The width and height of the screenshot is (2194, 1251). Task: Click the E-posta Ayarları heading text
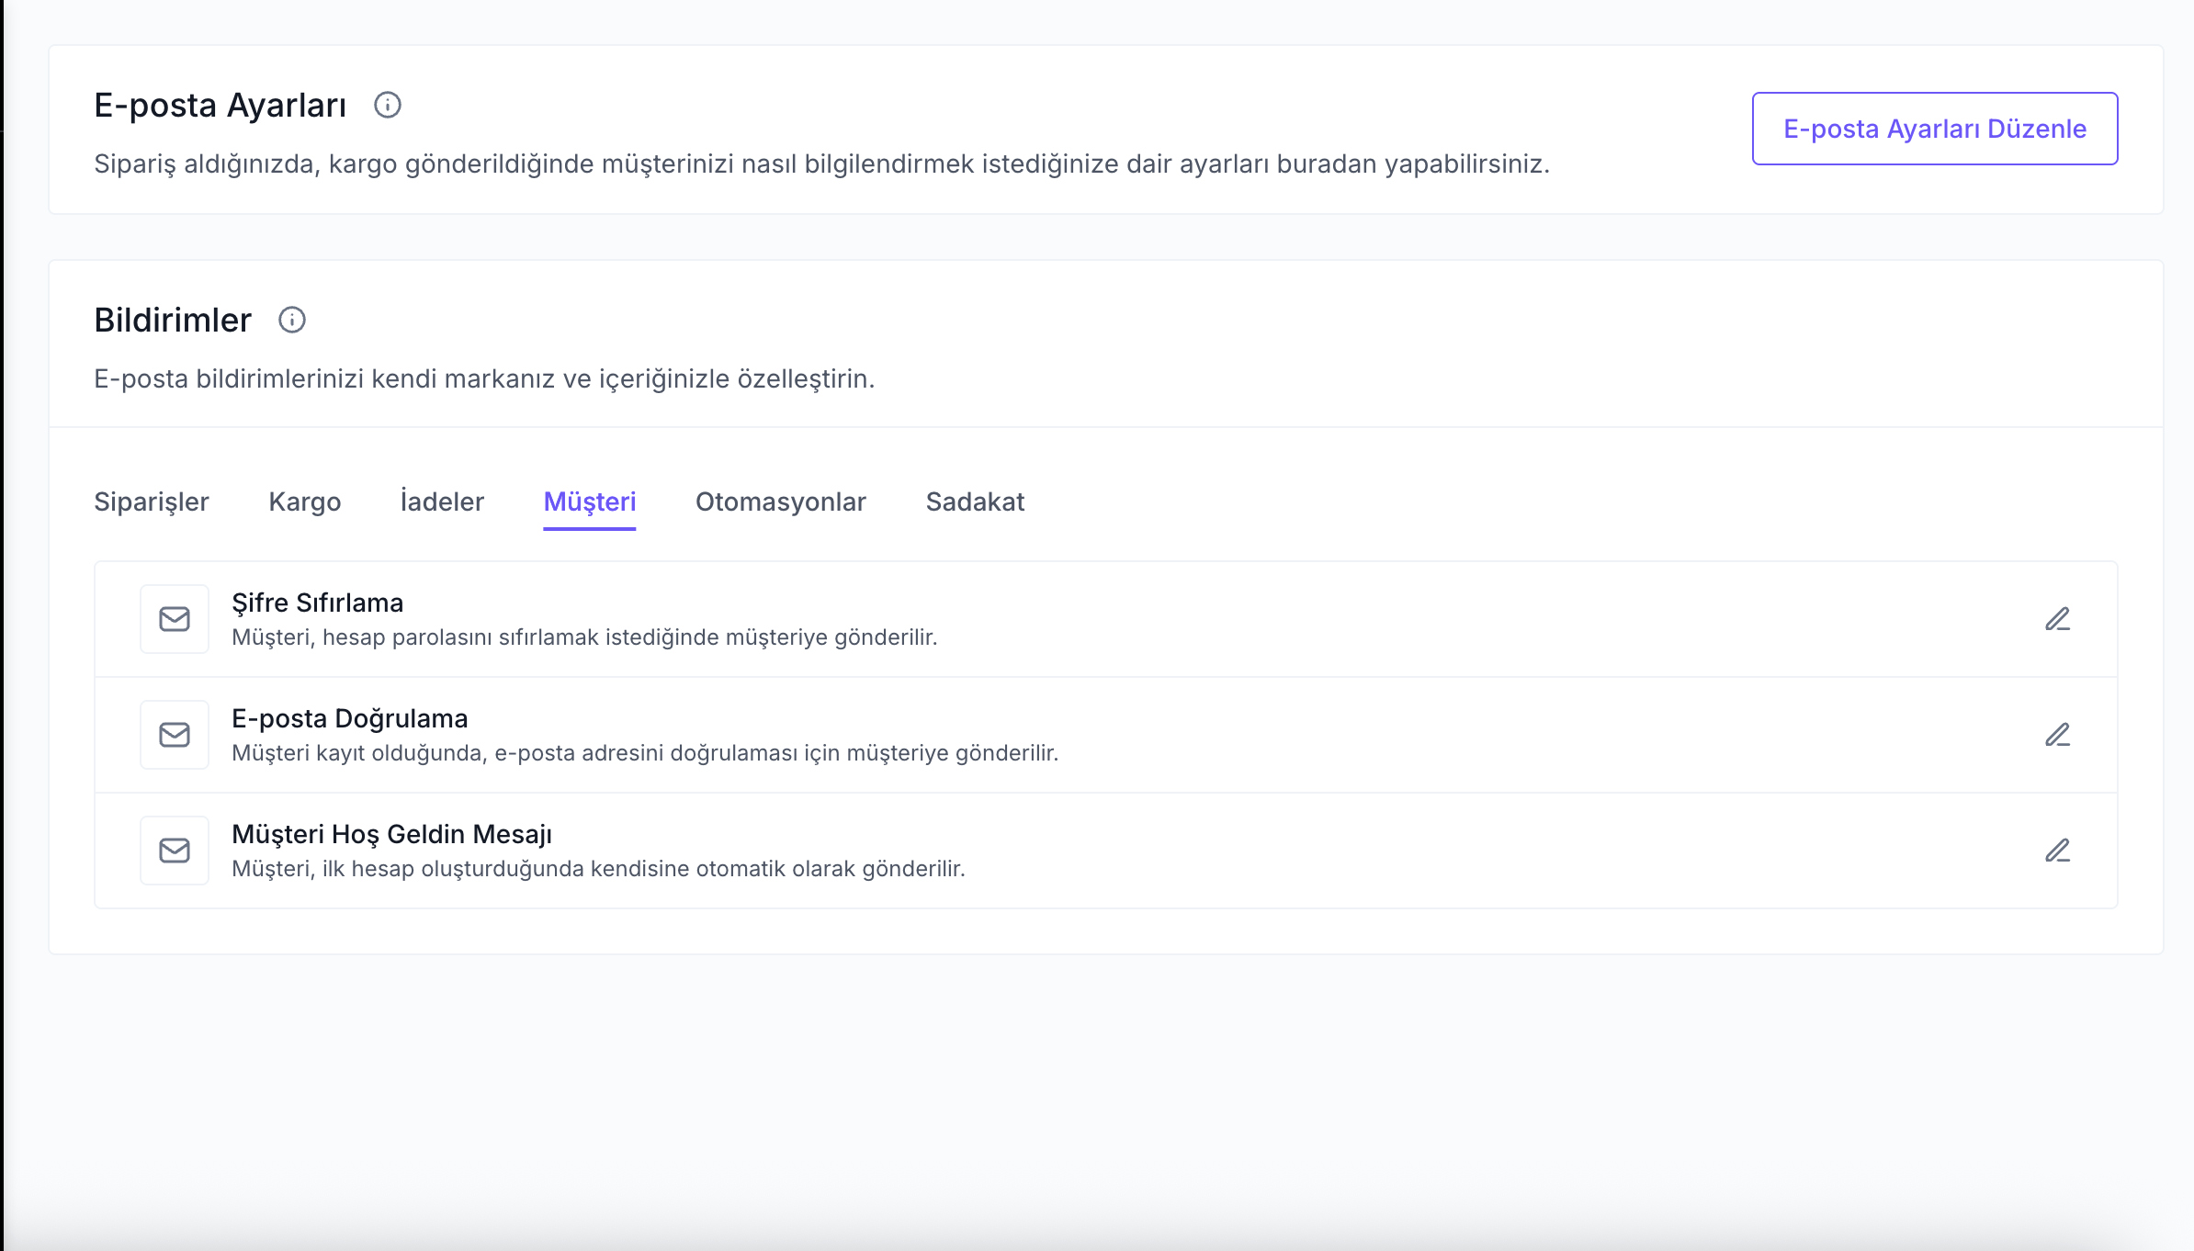(221, 105)
